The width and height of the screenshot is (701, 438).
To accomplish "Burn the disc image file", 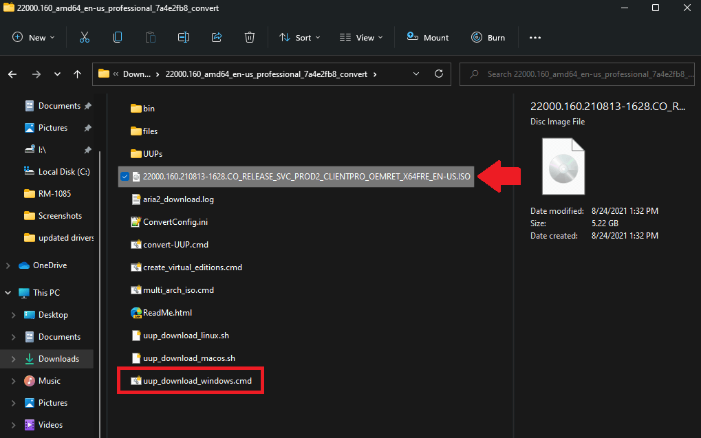I will click(x=488, y=38).
